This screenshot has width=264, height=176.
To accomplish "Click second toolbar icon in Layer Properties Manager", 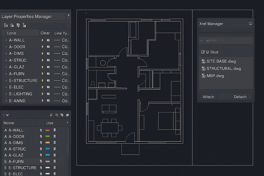I will [12, 25].
